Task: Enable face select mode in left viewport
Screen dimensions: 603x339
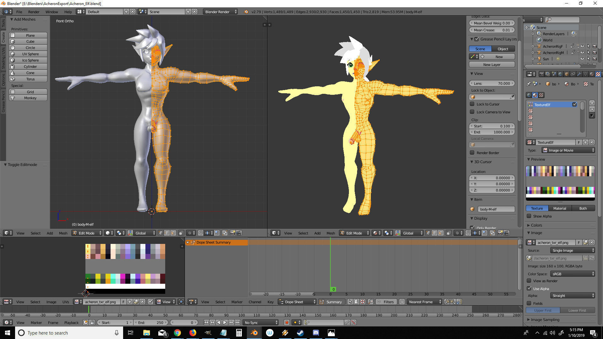Action: point(173,233)
